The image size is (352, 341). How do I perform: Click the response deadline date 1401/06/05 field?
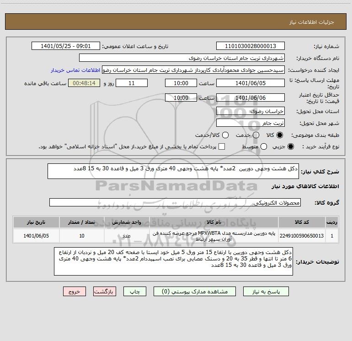251,83
